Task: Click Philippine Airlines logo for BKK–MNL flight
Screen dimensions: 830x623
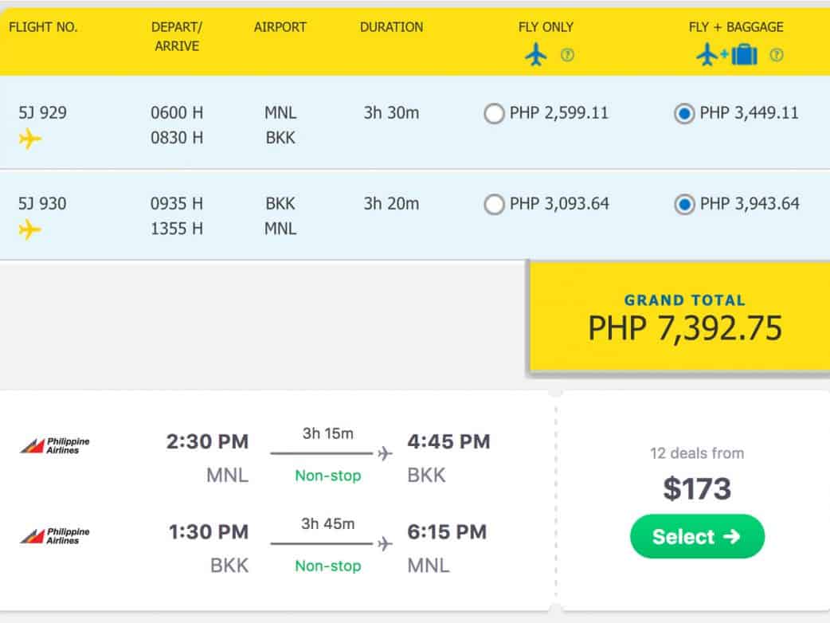Action: [x=55, y=535]
